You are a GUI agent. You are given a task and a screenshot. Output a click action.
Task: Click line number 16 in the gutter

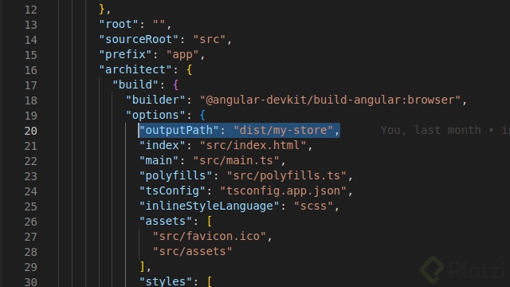(31, 70)
